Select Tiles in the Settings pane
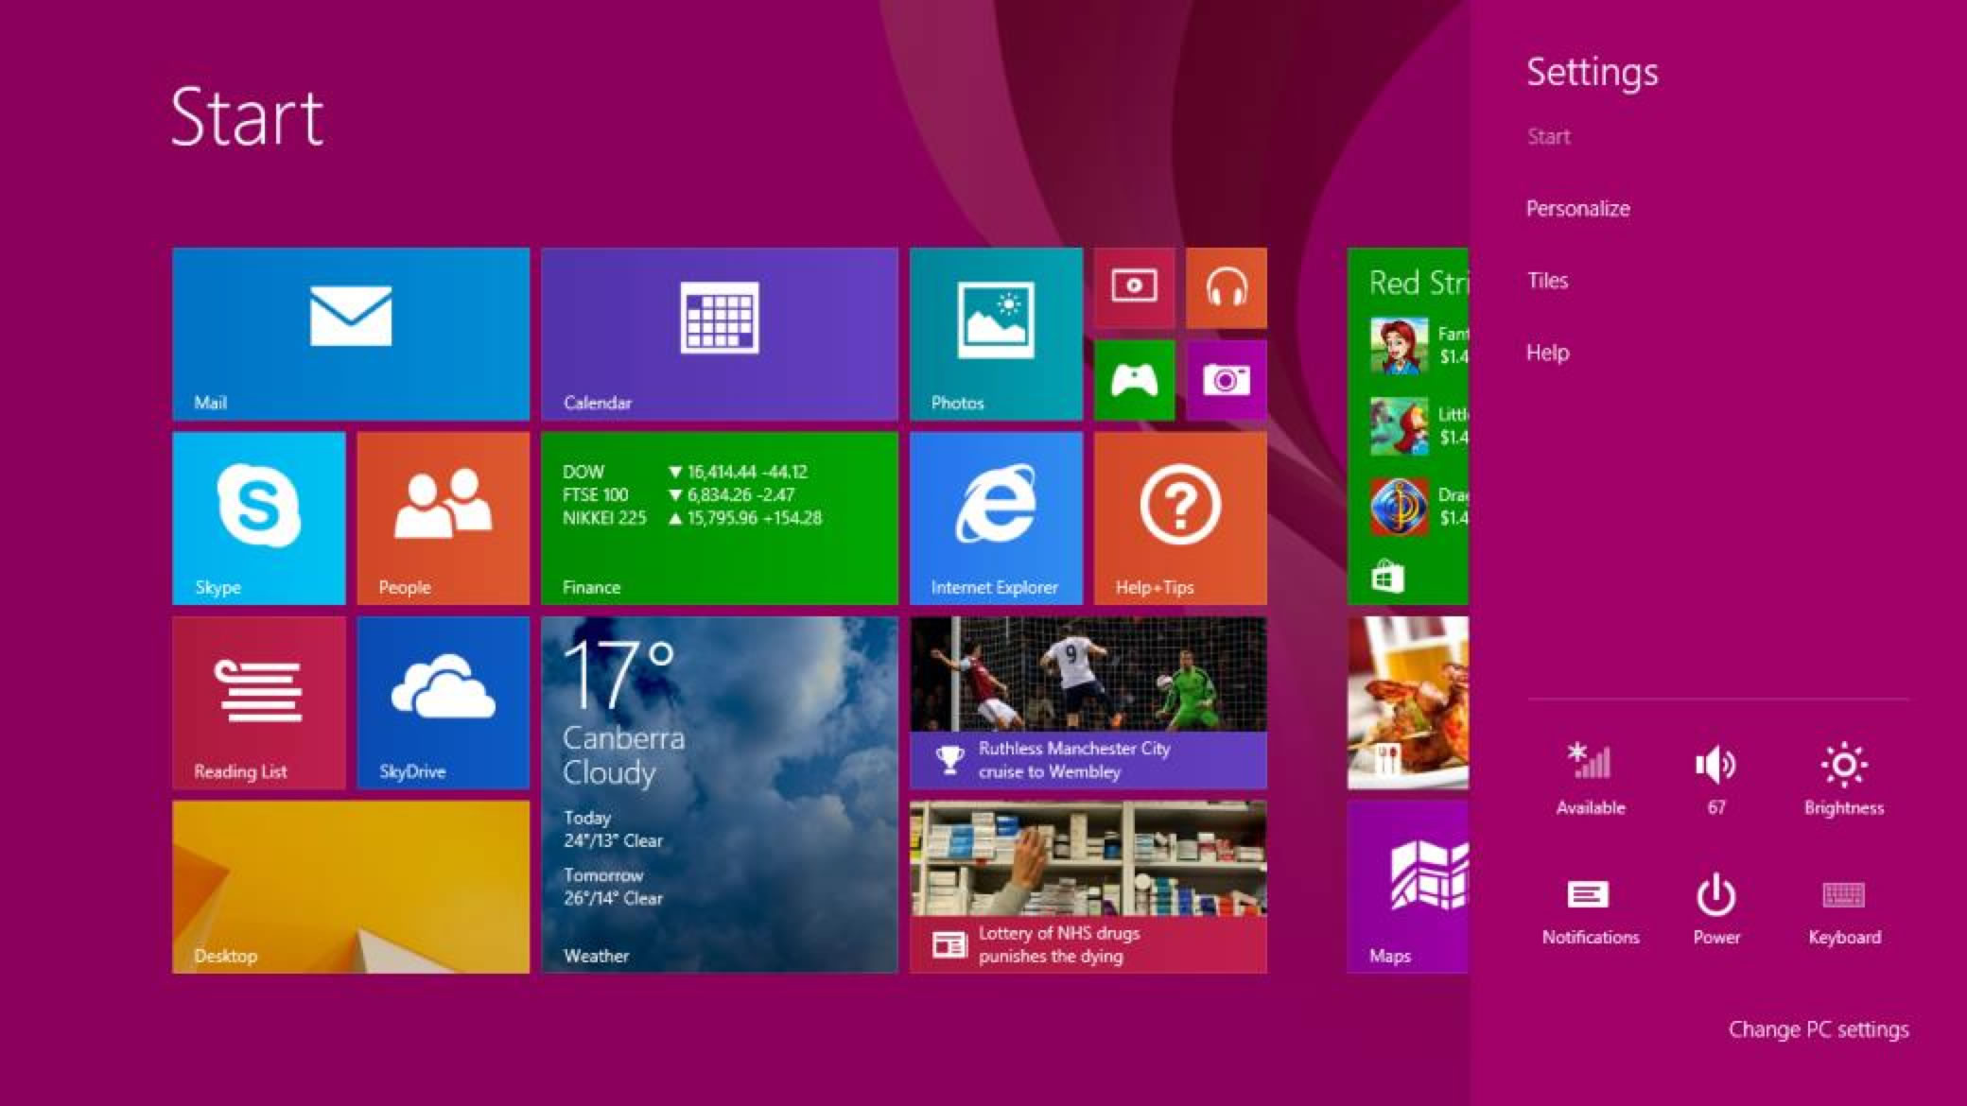This screenshot has height=1106, width=1967. tap(1547, 280)
